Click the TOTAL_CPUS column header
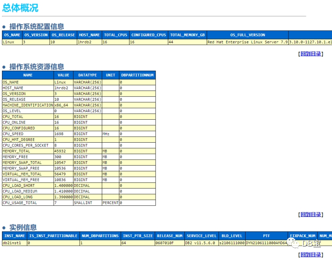This screenshot has height=258, width=332. (x=116, y=35)
